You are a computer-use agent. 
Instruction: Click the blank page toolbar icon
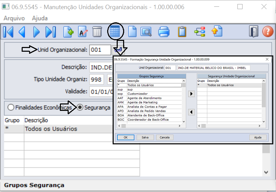[x=132, y=32]
